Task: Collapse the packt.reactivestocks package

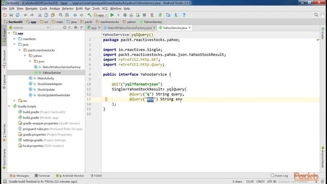Action: click(x=19, y=50)
